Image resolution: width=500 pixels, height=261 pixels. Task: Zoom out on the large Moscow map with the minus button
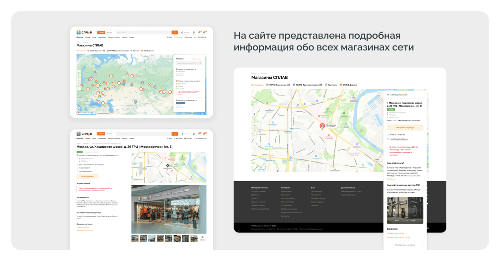254,134
